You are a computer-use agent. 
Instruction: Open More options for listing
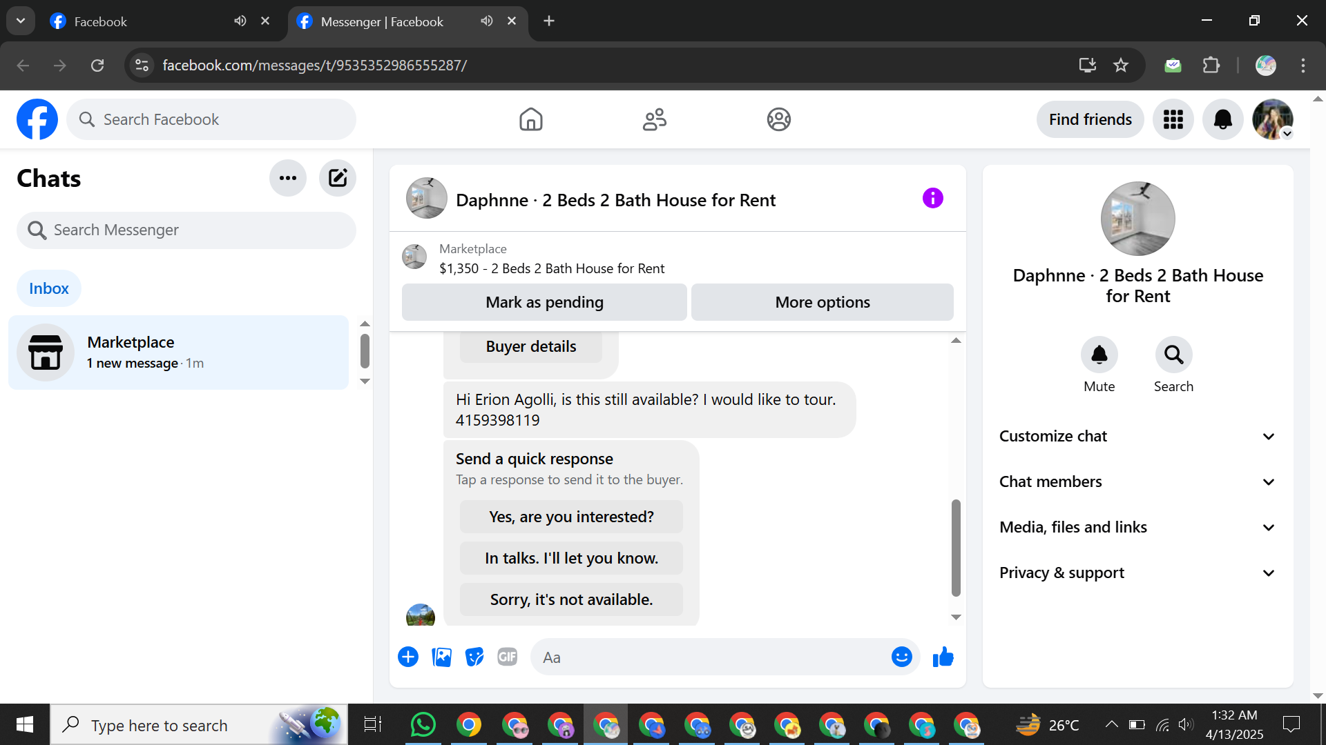click(823, 302)
